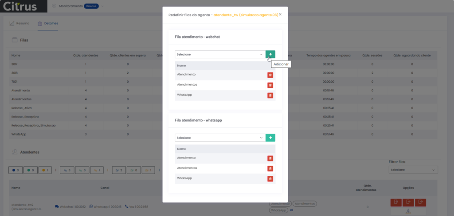The image size is (454, 216).
Task: Open the whatsapp Selecione queue dropdown
Action: point(219,138)
